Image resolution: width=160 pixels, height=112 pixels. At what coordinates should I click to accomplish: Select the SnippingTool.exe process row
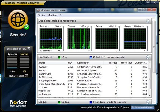[93, 80]
